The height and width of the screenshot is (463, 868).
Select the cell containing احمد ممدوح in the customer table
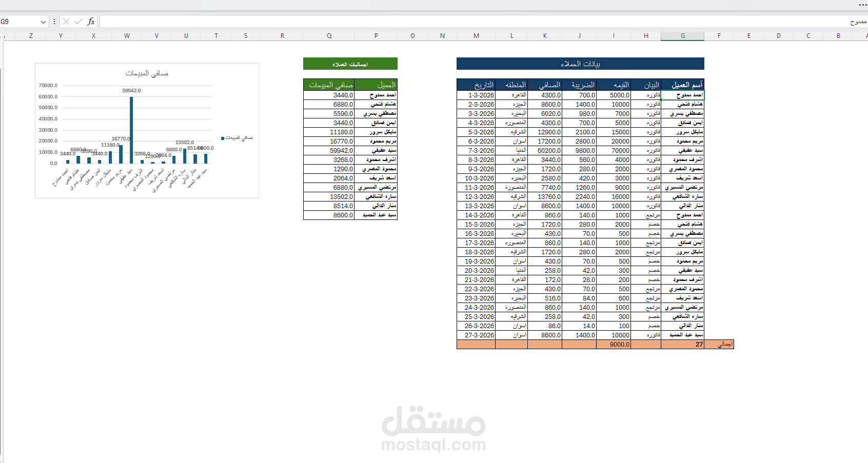tap(682, 95)
